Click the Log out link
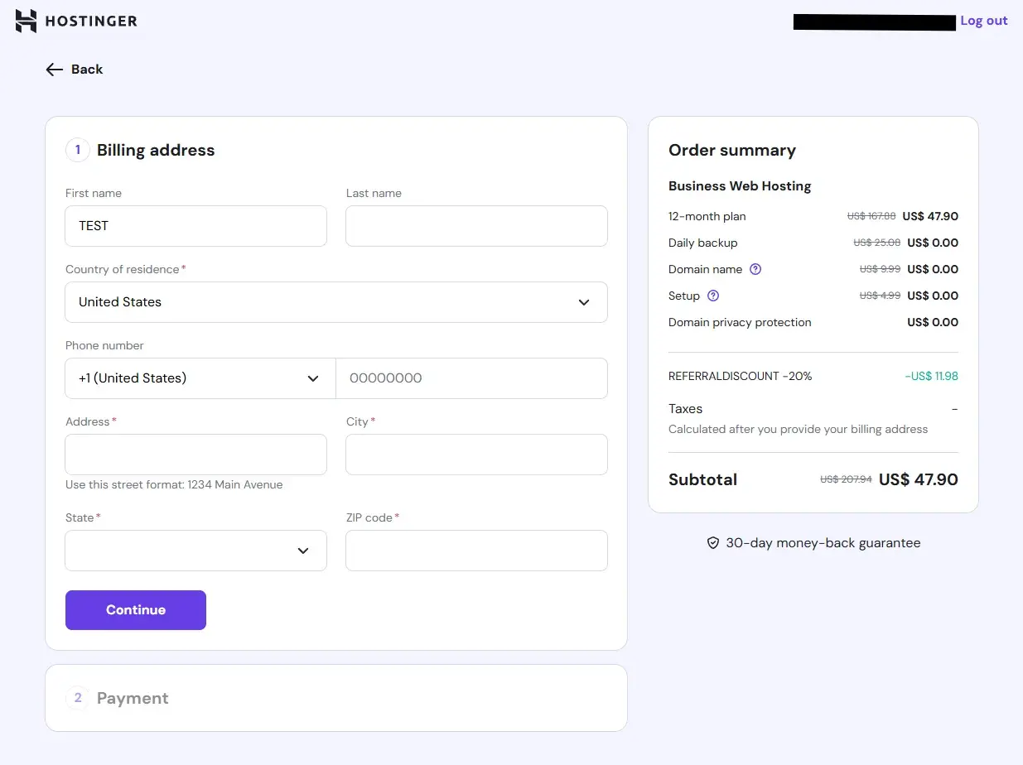This screenshot has width=1023, height=765. click(x=983, y=21)
